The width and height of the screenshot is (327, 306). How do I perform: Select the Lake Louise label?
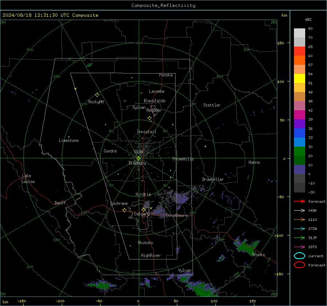click(x=28, y=179)
